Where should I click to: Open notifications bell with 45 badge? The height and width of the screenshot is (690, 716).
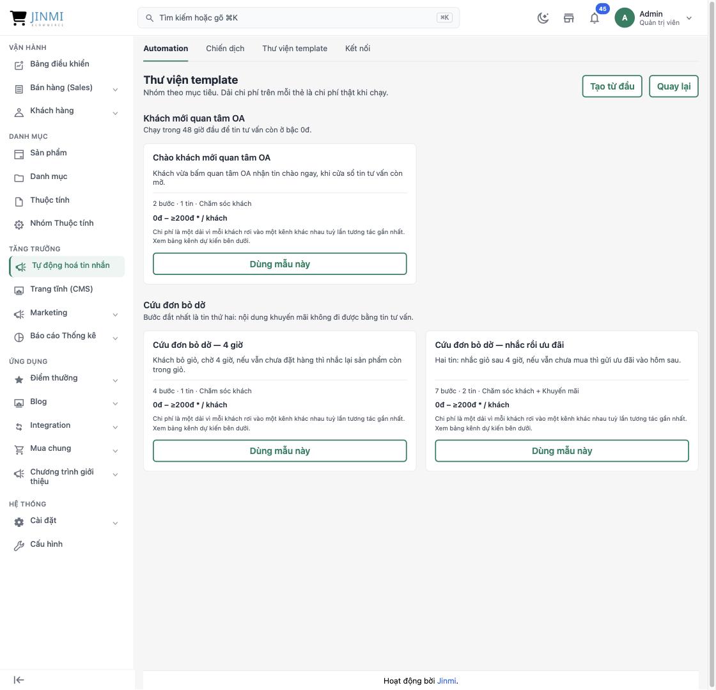click(x=595, y=19)
